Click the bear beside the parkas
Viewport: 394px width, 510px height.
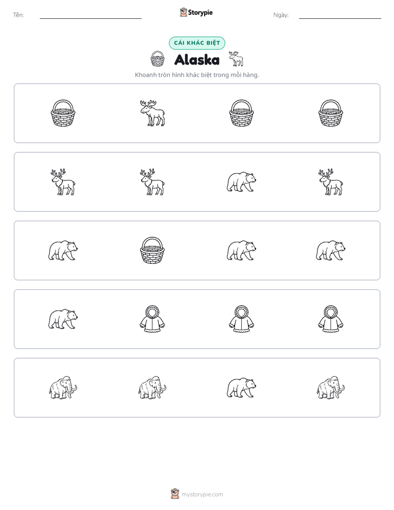[63, 319]
